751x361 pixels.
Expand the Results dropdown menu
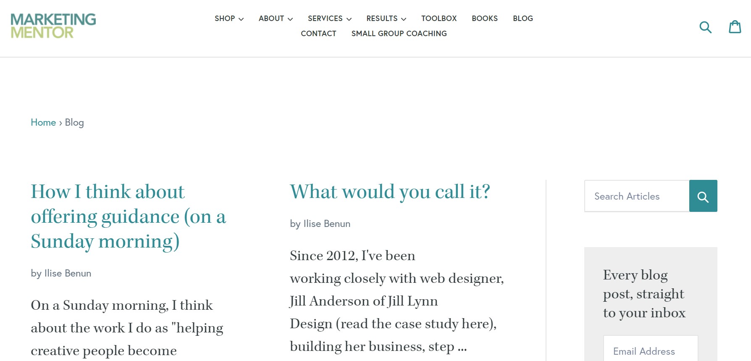click(x=386, y=18)
